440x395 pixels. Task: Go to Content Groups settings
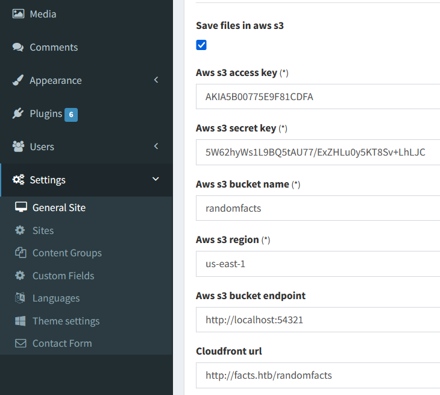66,253
